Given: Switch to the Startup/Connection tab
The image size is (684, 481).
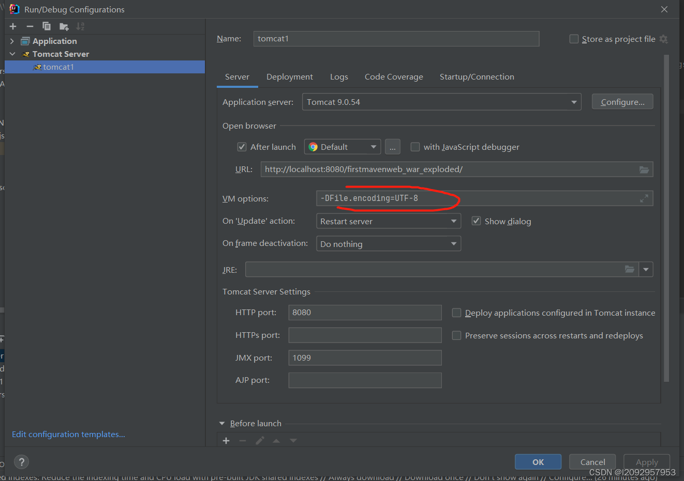Looking at the screenshot, I should click(x=477, y=76).
